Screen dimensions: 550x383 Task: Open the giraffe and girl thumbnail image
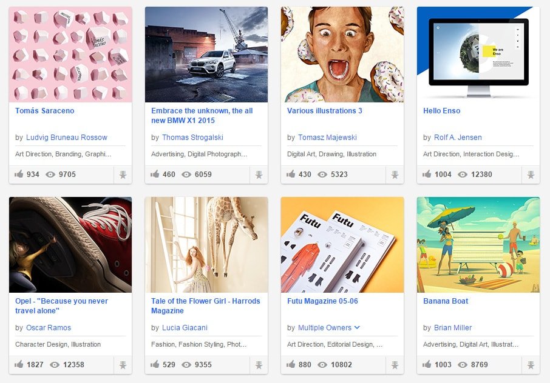(x=206, y=245)
